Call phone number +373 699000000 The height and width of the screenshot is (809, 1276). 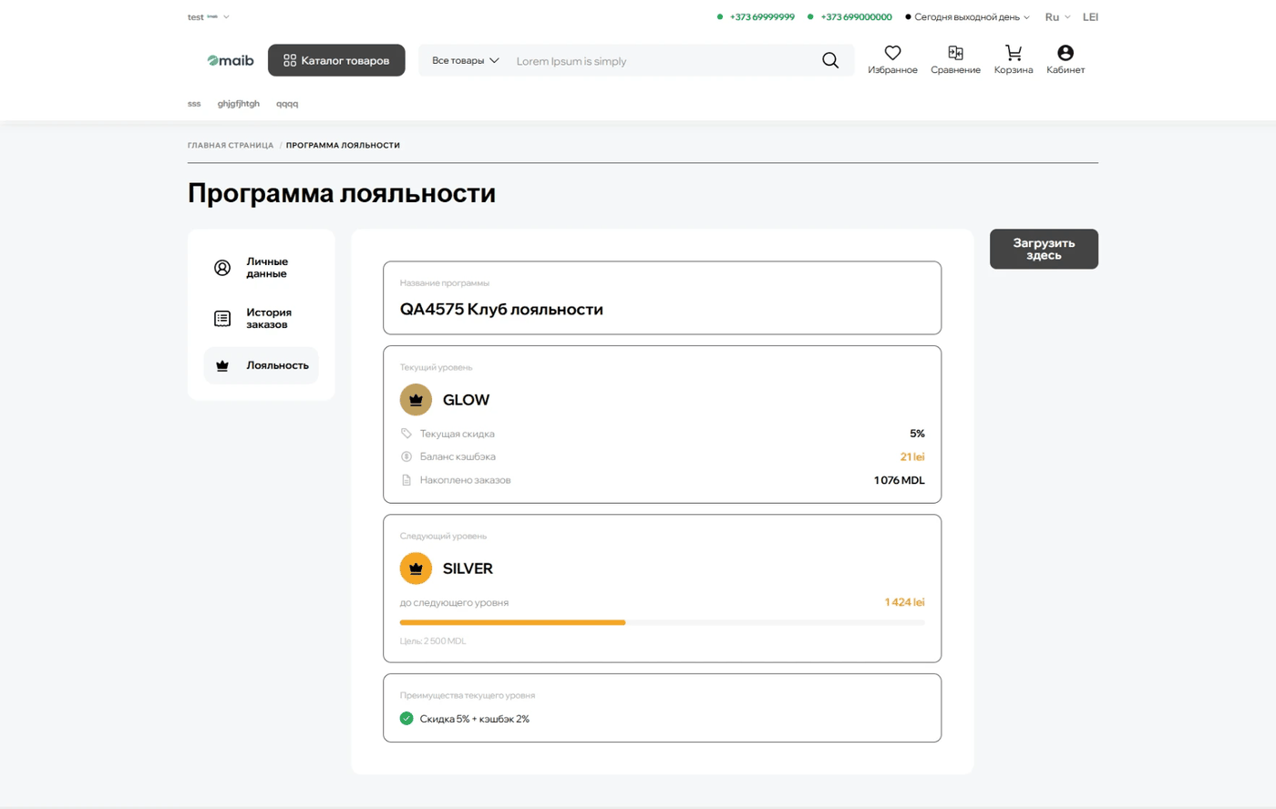pyautogui.click(x=856, y=16)
